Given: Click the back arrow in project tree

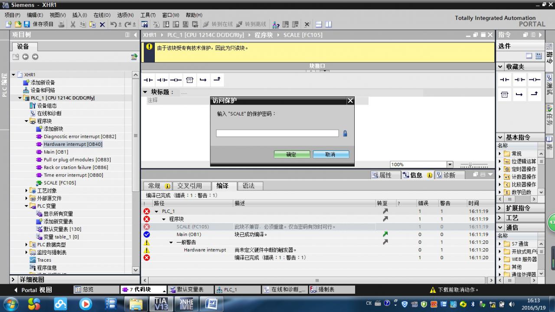Looking at the screenshot, I should 25,57.
